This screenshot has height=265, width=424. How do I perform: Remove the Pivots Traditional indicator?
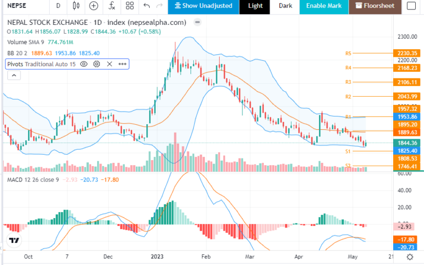click(x=109, y=64)
